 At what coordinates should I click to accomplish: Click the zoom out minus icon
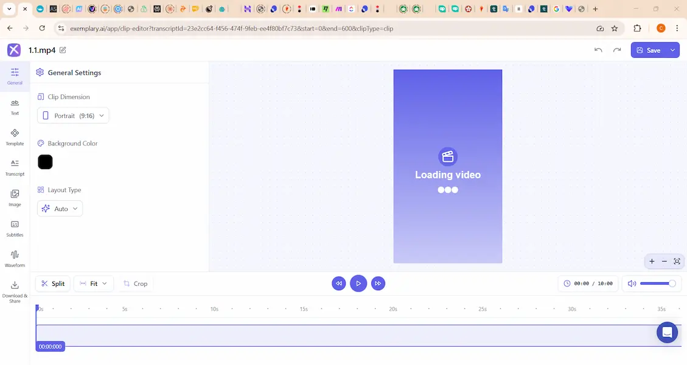coord(664,261)
